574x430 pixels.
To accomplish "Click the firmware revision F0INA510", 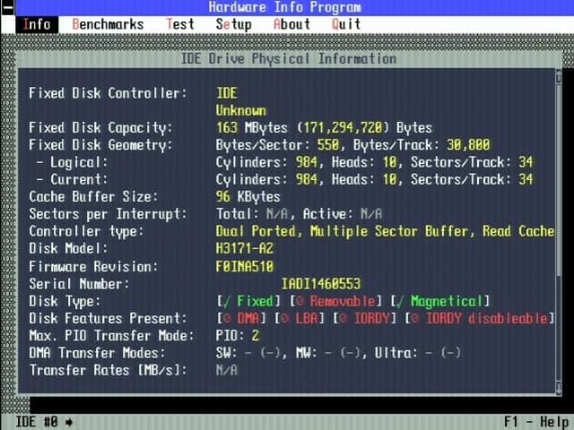I will (x=244, y=266).
